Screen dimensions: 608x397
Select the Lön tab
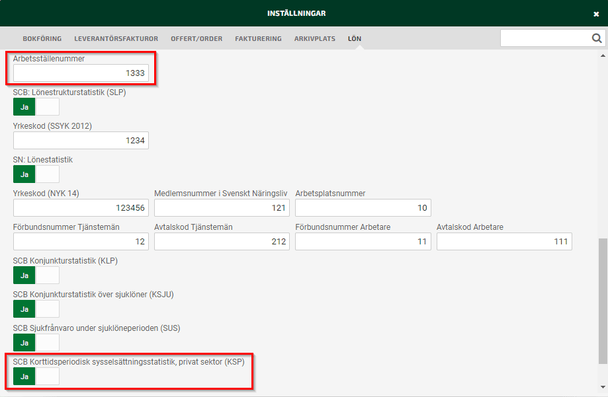[x=355, y=39]
